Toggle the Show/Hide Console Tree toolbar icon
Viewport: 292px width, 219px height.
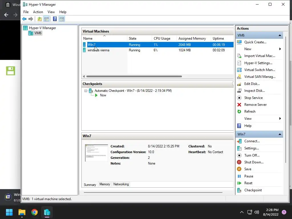(x=46, y=19)
